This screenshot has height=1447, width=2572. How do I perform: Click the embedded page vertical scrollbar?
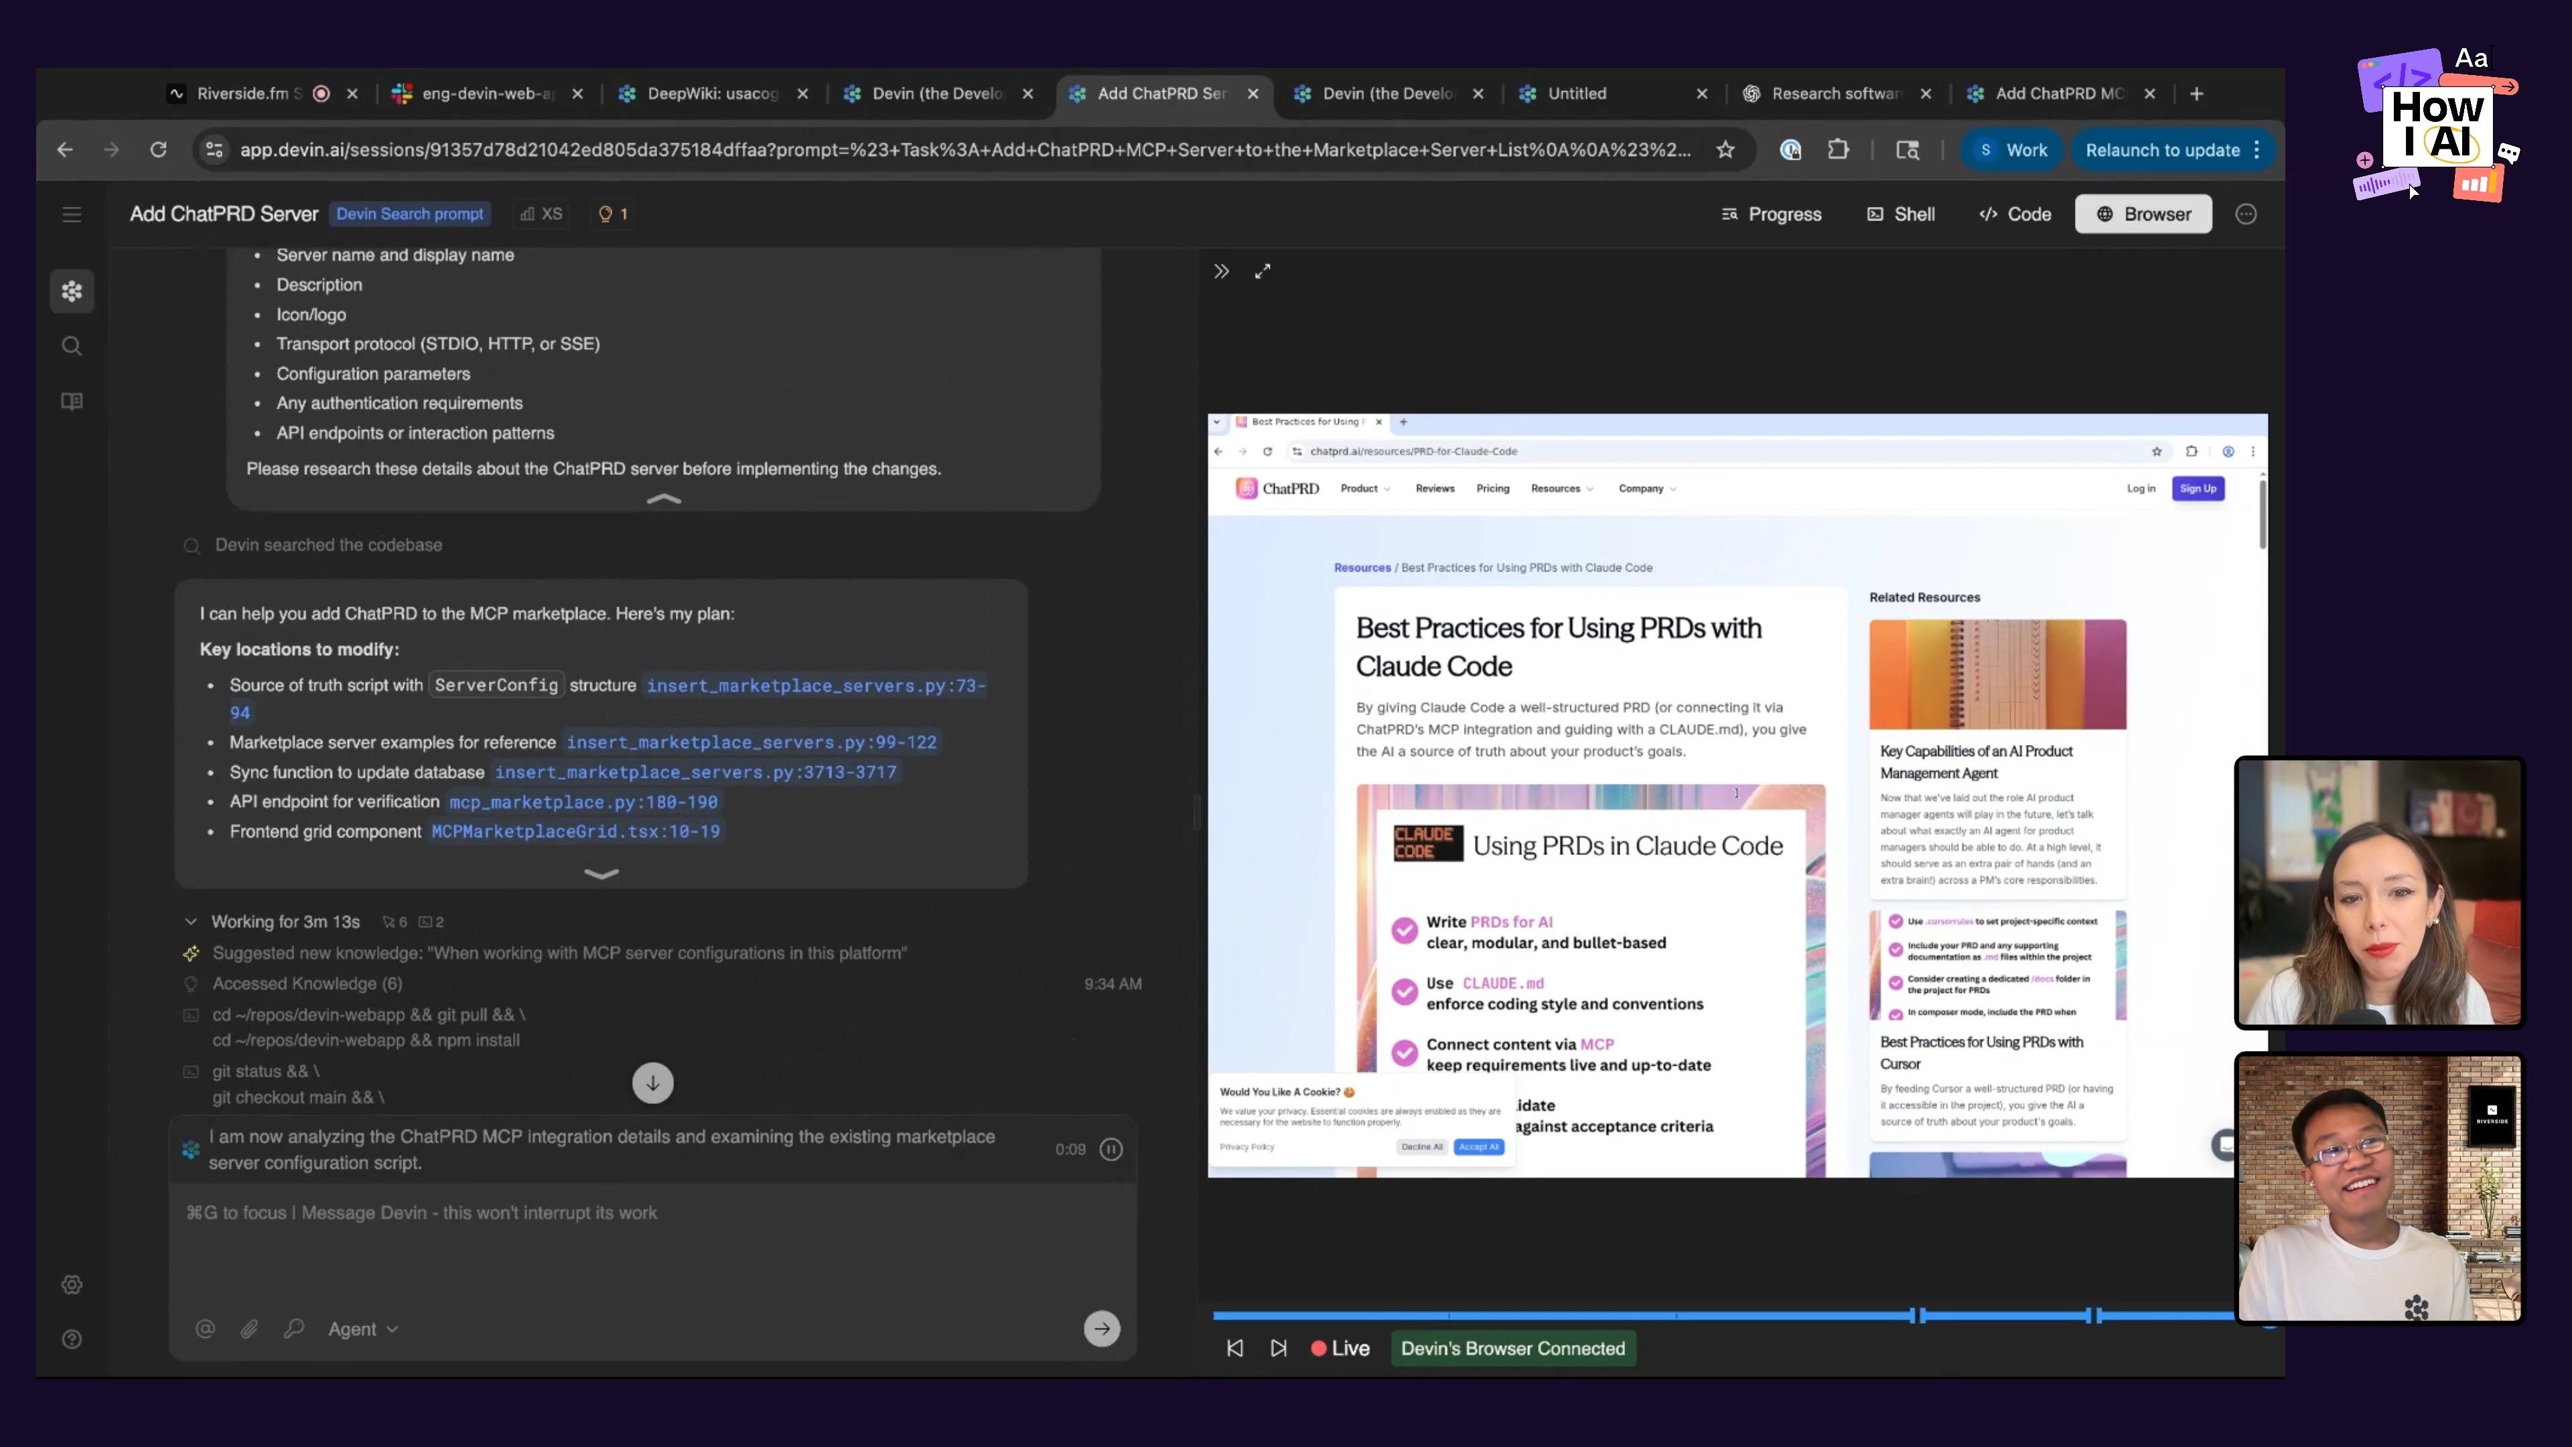2263,514
